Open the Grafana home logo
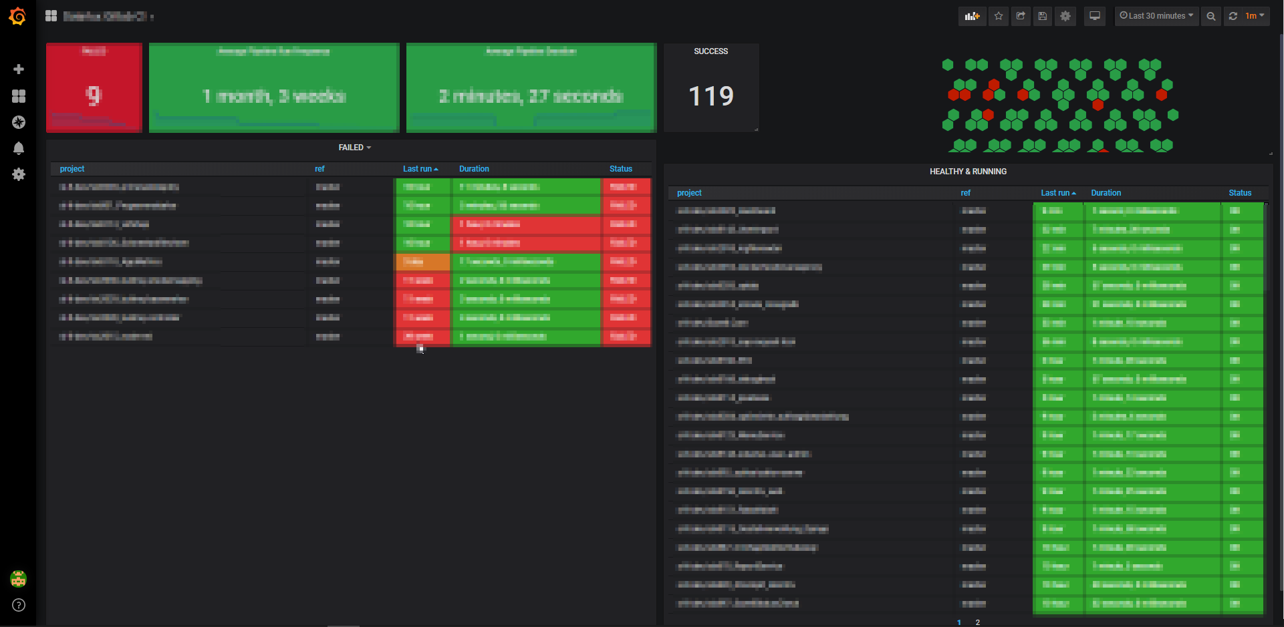The image size is (1284, 627). click(x=18, y=17)
